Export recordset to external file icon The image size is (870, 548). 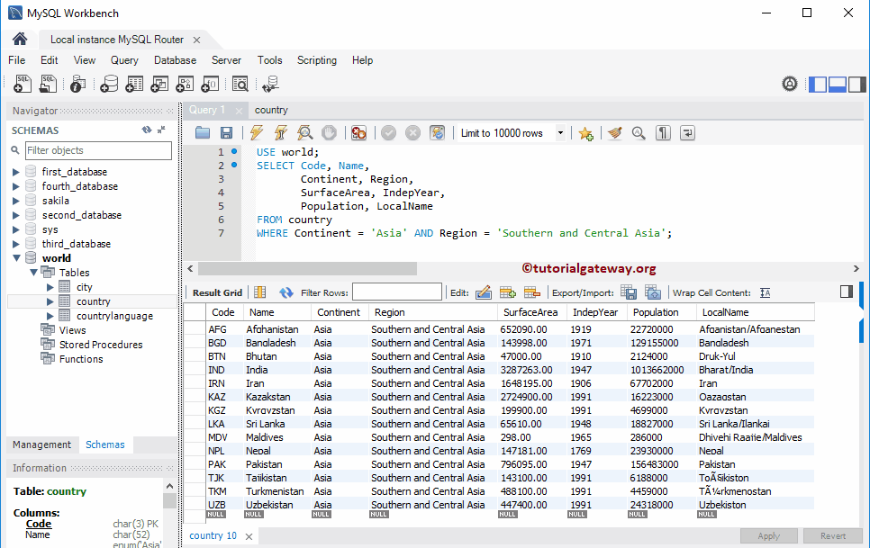[629, 292]
